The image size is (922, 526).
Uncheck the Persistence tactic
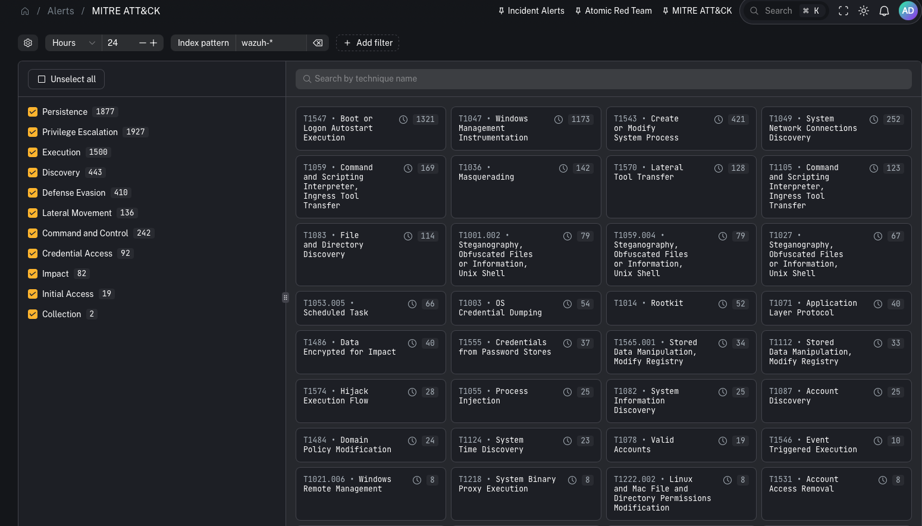pos(33,112)
